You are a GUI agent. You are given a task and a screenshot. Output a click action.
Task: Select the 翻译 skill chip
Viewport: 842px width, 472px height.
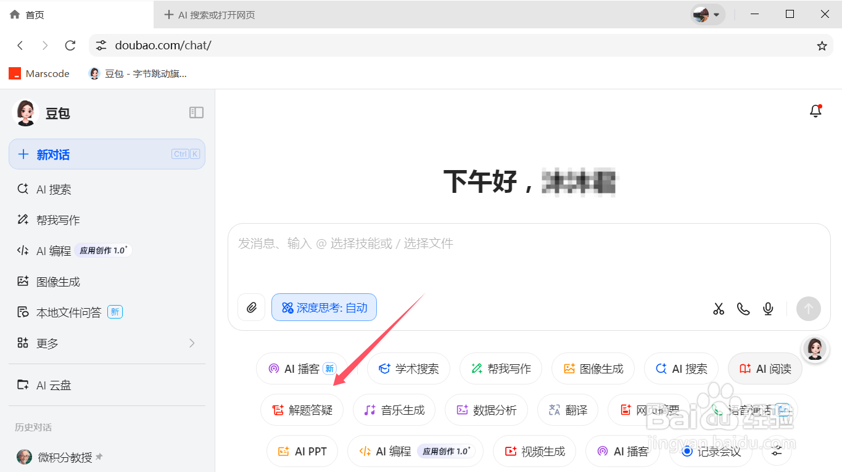tap(568, 410)
